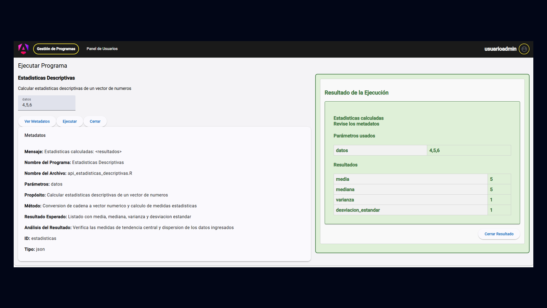
Task: Select the varianza row label
Action: pos(345,200)
